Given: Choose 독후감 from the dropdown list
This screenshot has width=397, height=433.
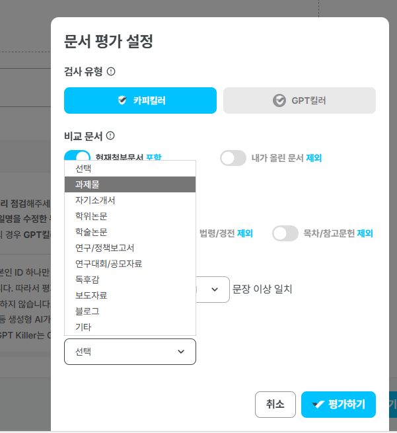Looking at the screenshot, I should (130, 280).
